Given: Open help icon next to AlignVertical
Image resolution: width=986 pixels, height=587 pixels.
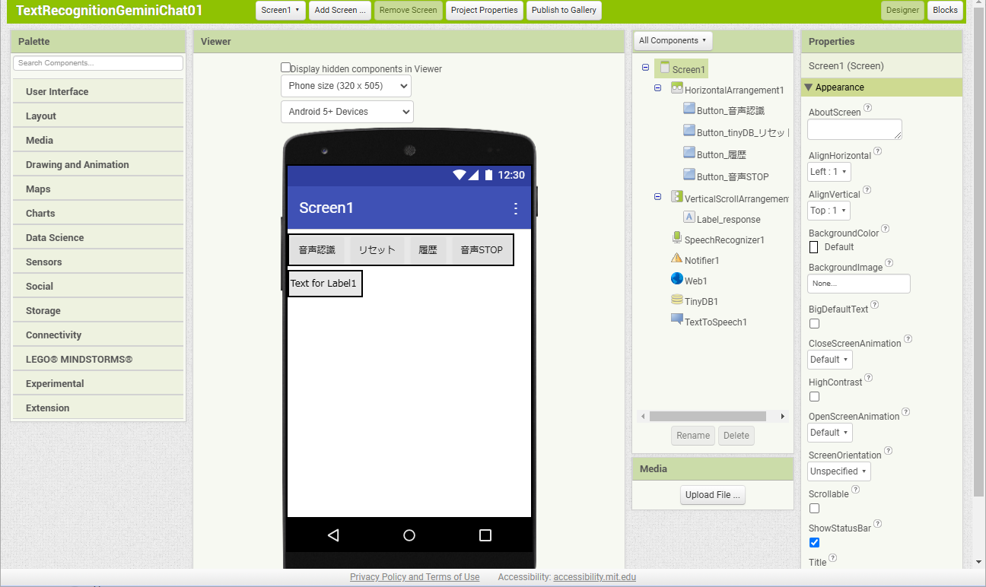Looking at the screenshot, I should pyautogui.click(x=867, y=190).
